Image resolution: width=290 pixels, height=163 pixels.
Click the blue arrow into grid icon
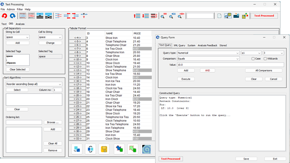pyautogui.click(x=119, y=149)
